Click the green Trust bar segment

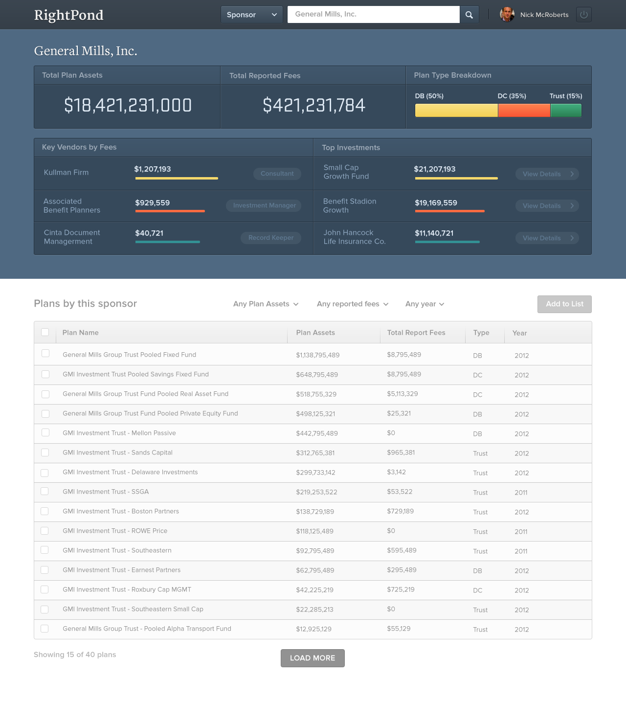tap(566, 111)
